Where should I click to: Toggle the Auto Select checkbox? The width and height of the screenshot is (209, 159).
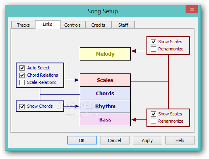tap(22, 68)
